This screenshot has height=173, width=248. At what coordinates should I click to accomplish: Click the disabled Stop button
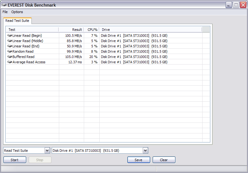point(40,160)
